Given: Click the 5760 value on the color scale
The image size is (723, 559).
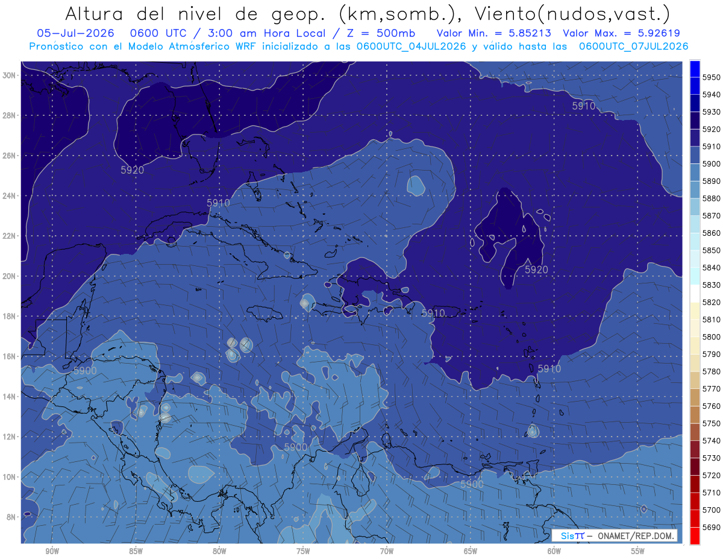Looking at the screenshot, I should (712, 406).
